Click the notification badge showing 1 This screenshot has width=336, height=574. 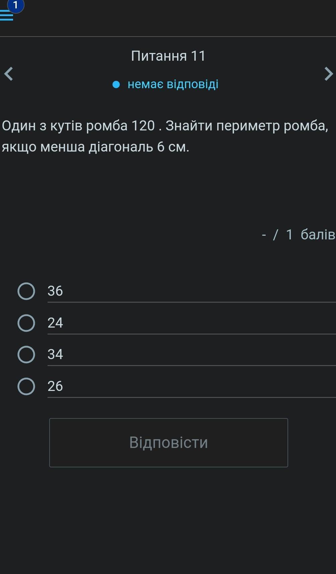[15, 5]
